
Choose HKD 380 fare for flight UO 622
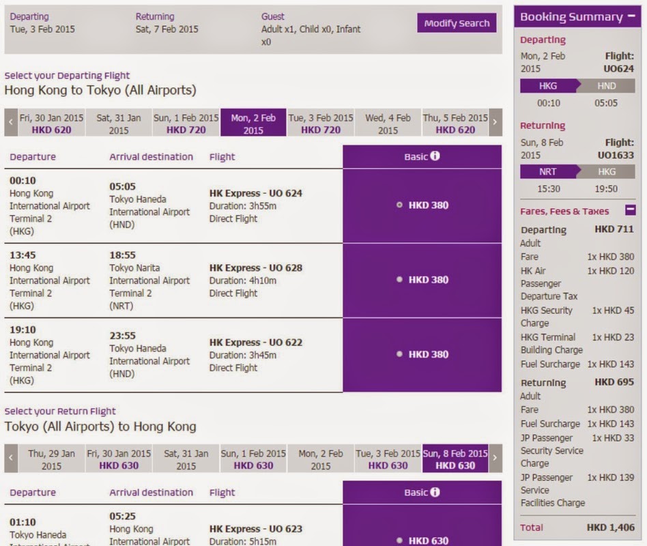[400, 354]
